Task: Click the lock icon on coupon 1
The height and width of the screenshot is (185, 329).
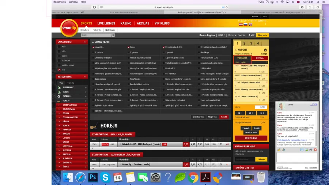Action: (265, 50)
